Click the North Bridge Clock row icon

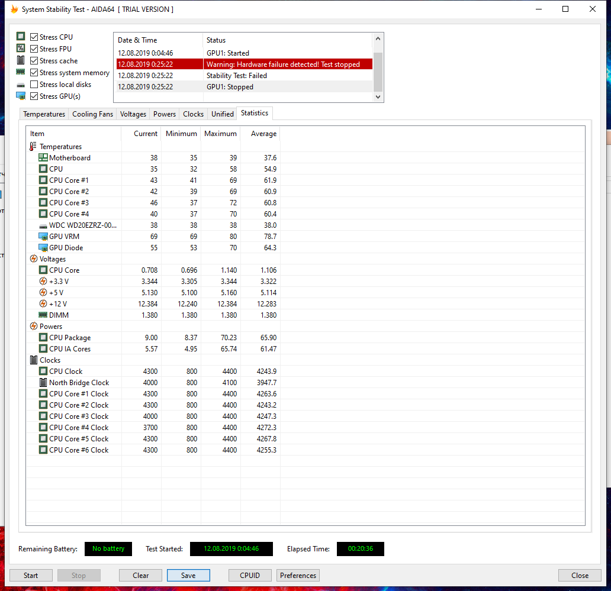(x=43, y=382)
